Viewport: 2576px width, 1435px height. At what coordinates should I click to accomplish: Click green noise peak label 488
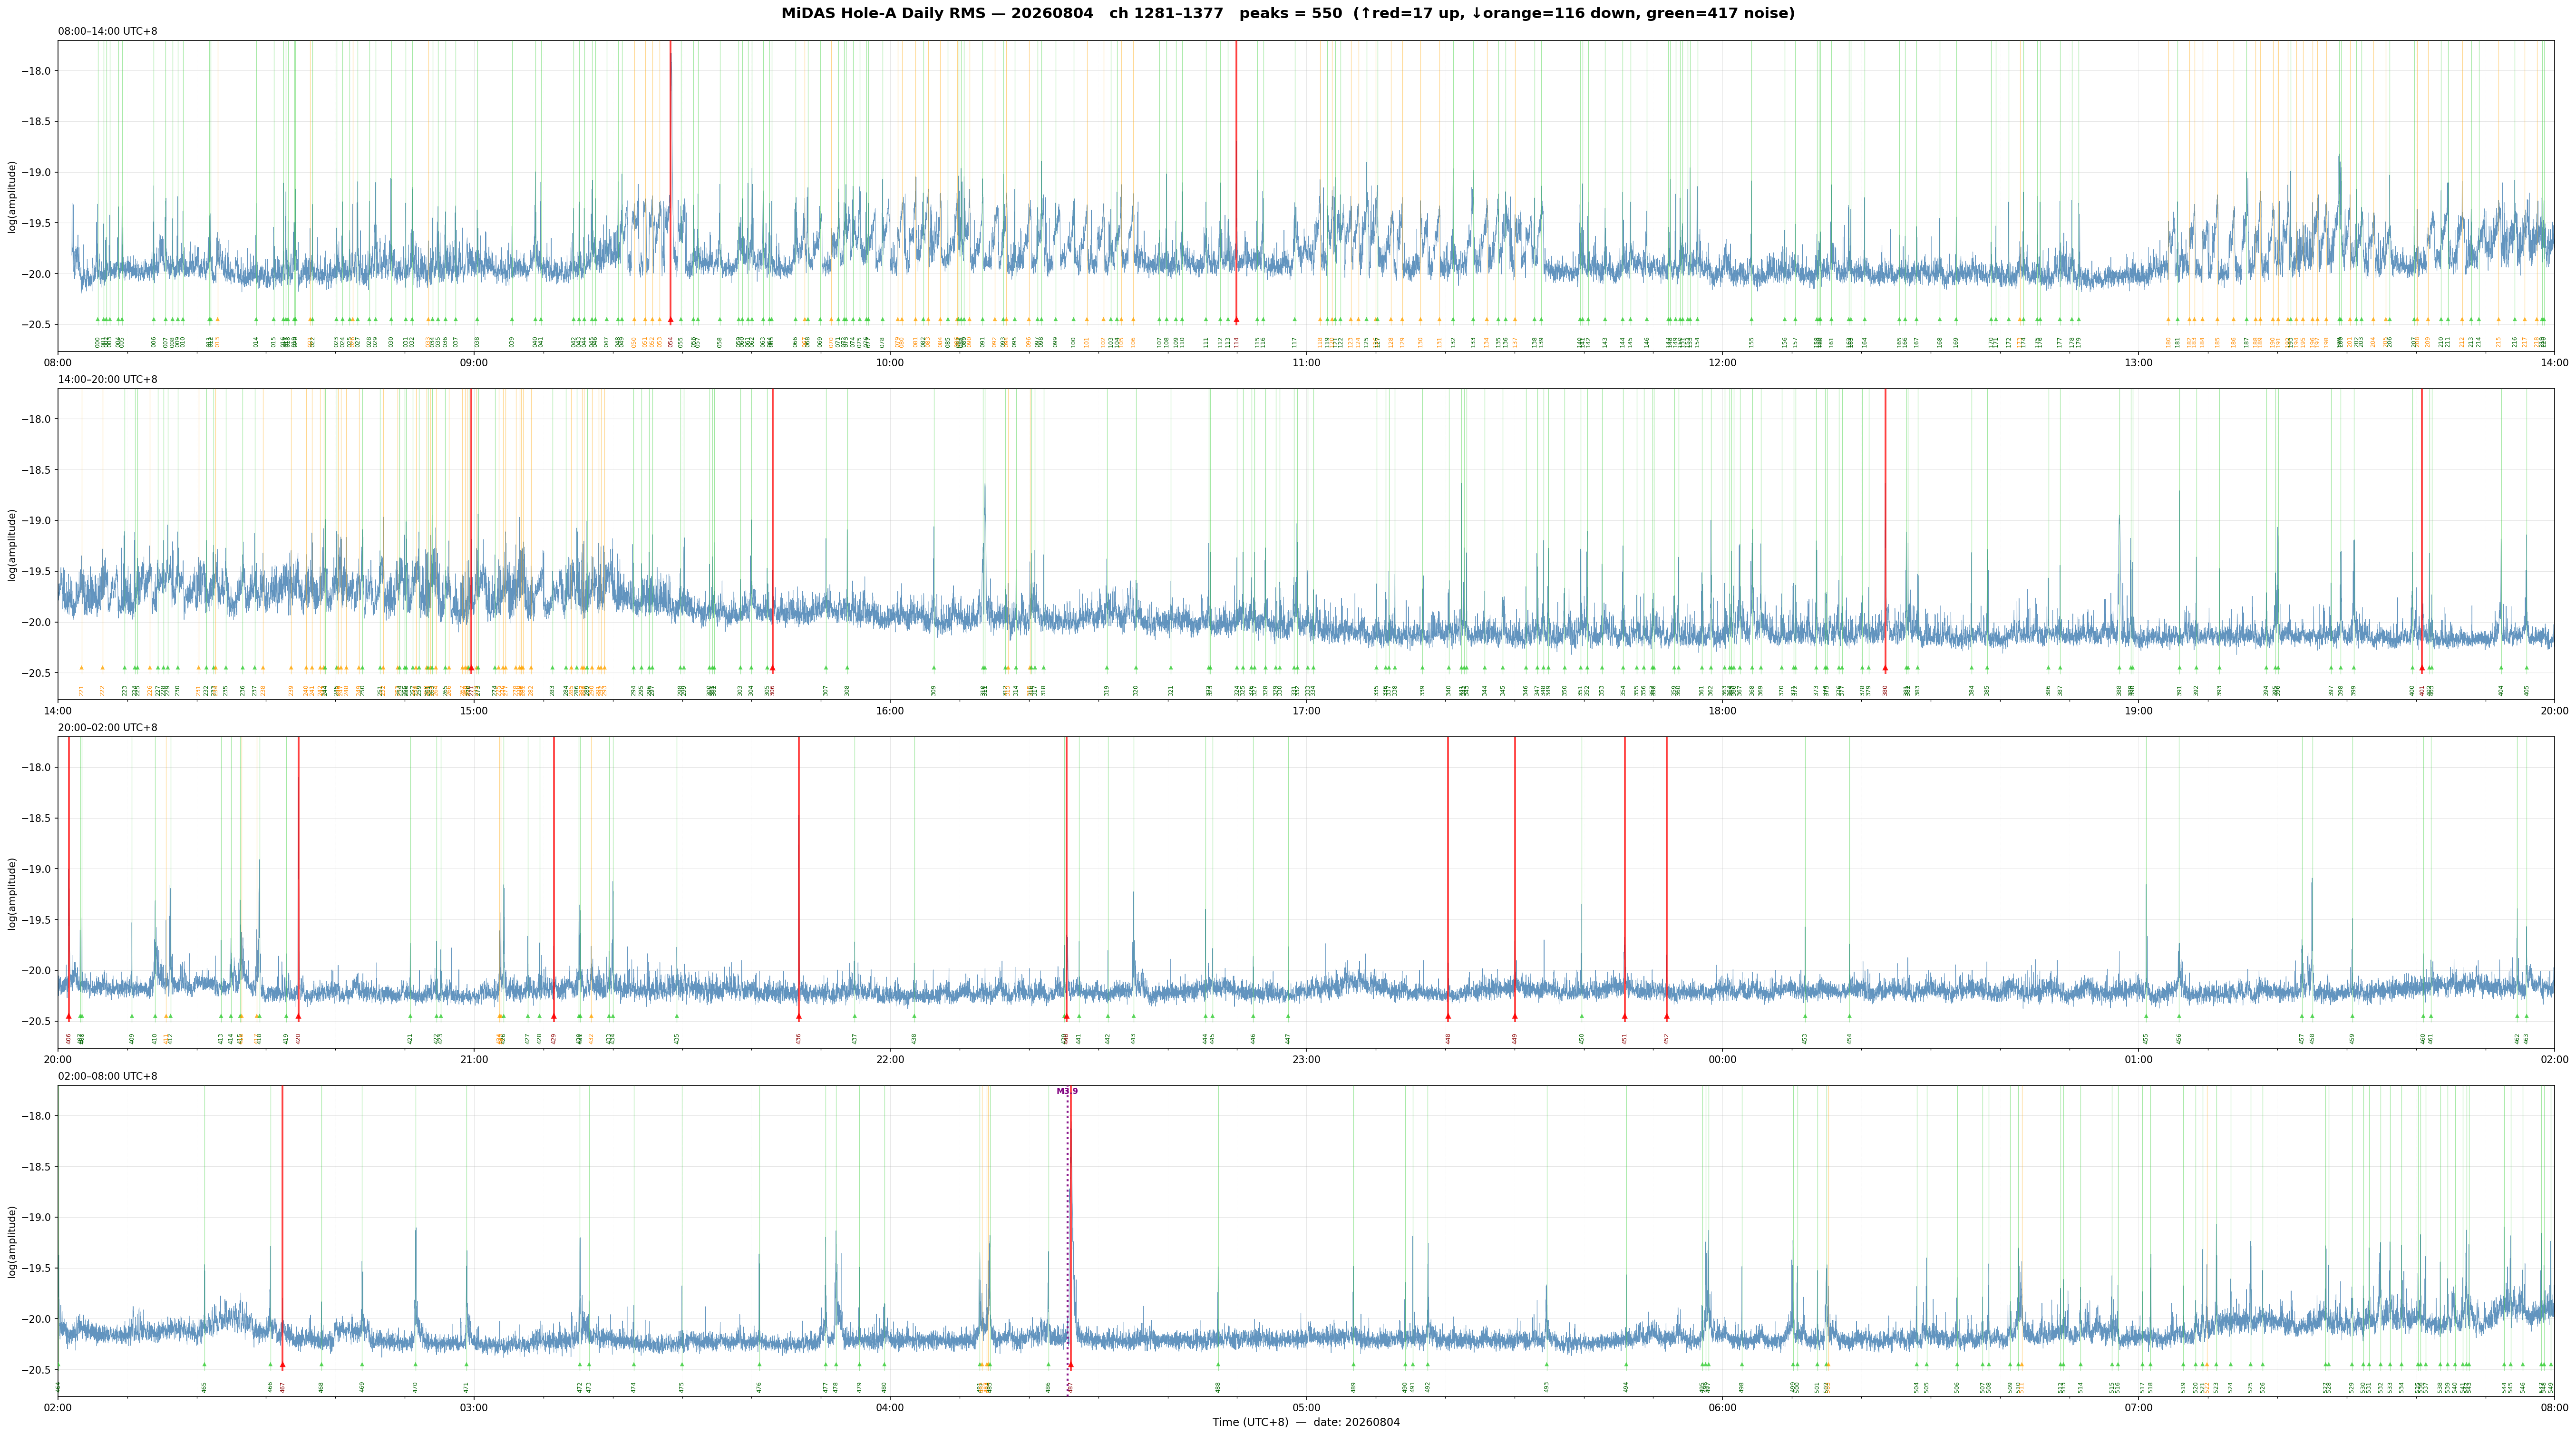(1218, 1387)
